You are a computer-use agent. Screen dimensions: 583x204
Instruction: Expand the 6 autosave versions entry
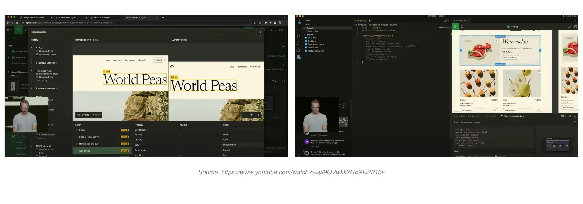[46, 63]
